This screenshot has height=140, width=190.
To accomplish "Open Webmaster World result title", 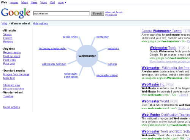I will [155, 101].
